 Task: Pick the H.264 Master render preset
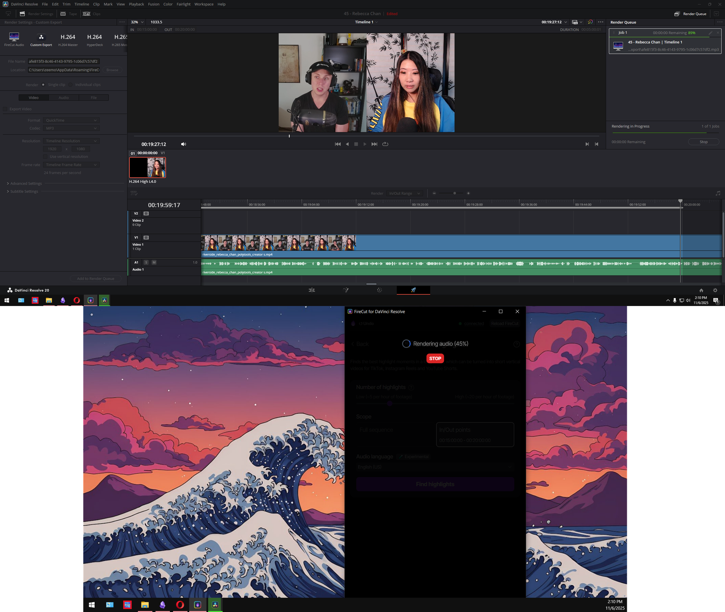[x=68, y=39]
